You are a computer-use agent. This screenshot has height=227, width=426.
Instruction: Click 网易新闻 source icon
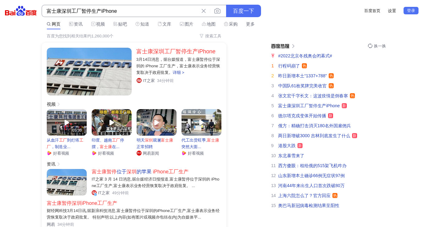[x=139, y=153]
